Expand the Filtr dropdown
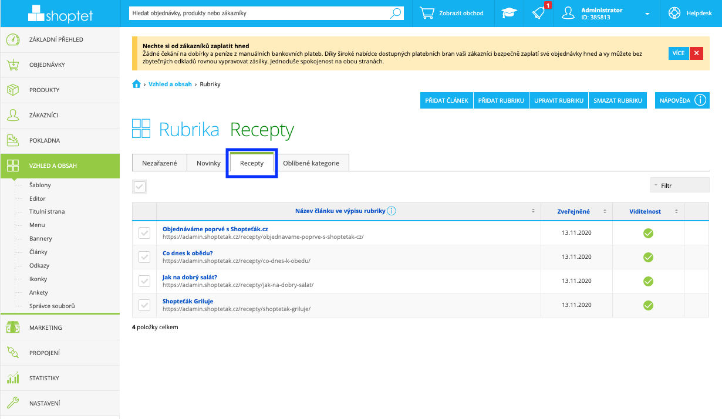 pyautogui.click(x=680, y=185)
